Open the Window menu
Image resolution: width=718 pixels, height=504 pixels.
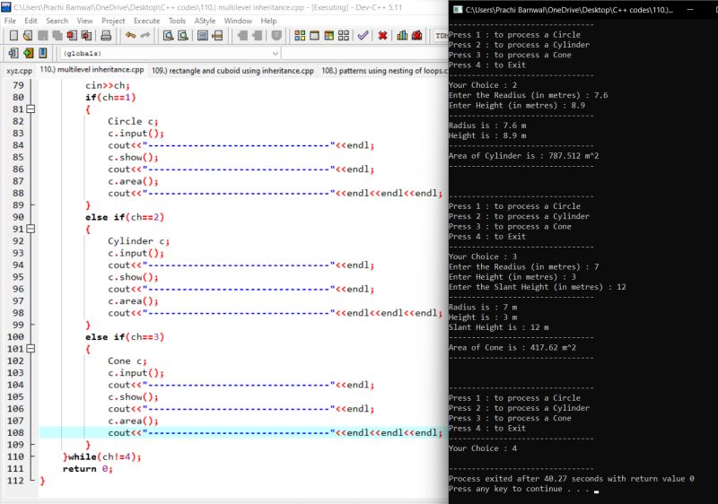pyautogui.click(x=238, y=21)
